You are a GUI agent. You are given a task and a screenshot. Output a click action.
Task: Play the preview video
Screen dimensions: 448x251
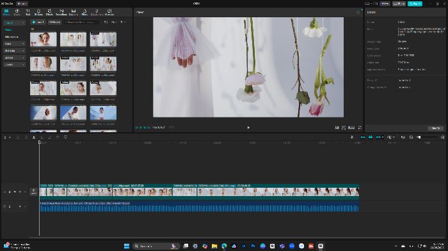[248, 128]
